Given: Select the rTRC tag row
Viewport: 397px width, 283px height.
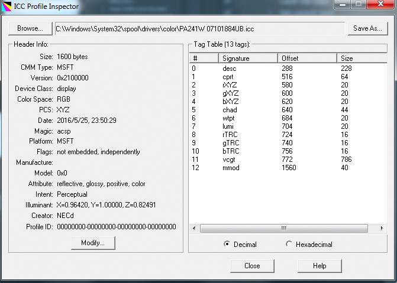Looking at the screenshot, I should click(288, 135).
